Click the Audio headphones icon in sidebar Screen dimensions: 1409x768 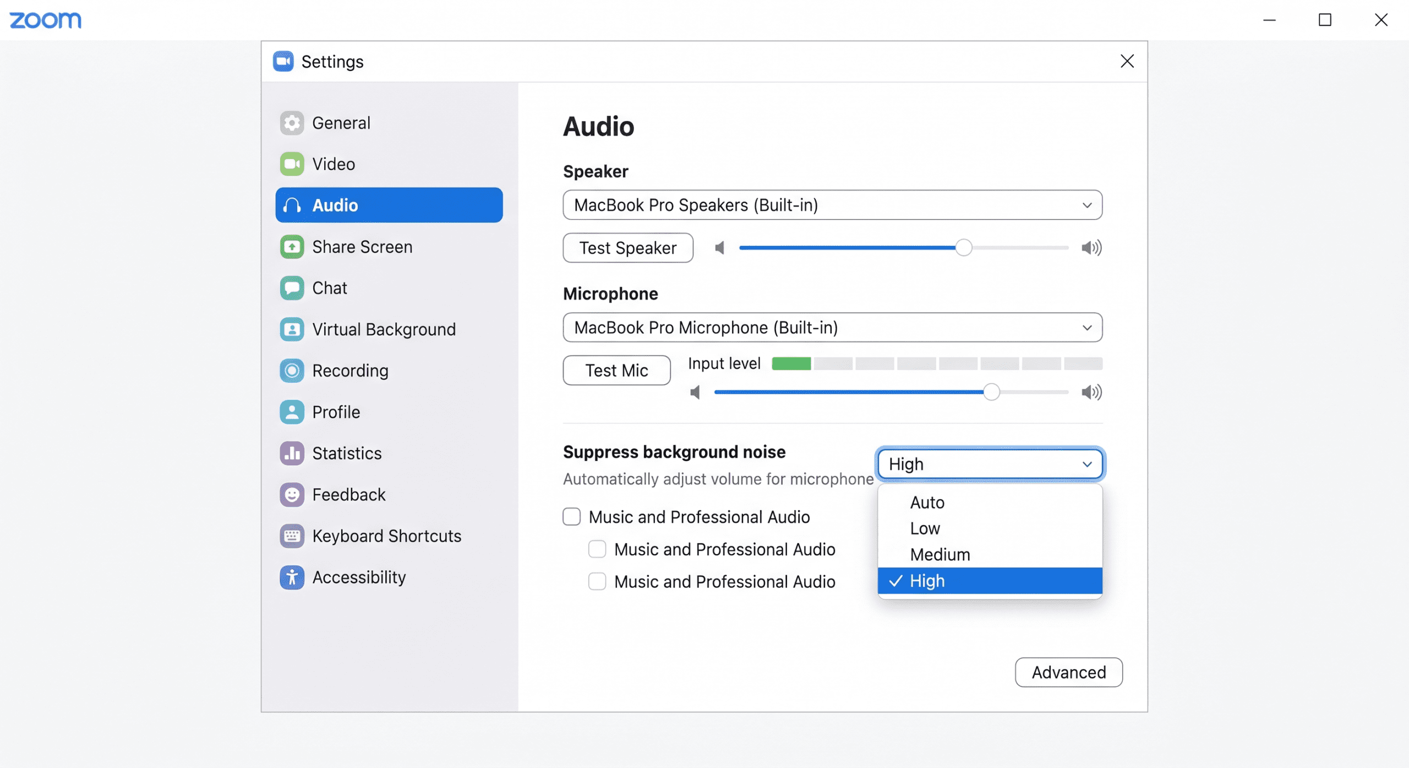coord(292,205)
